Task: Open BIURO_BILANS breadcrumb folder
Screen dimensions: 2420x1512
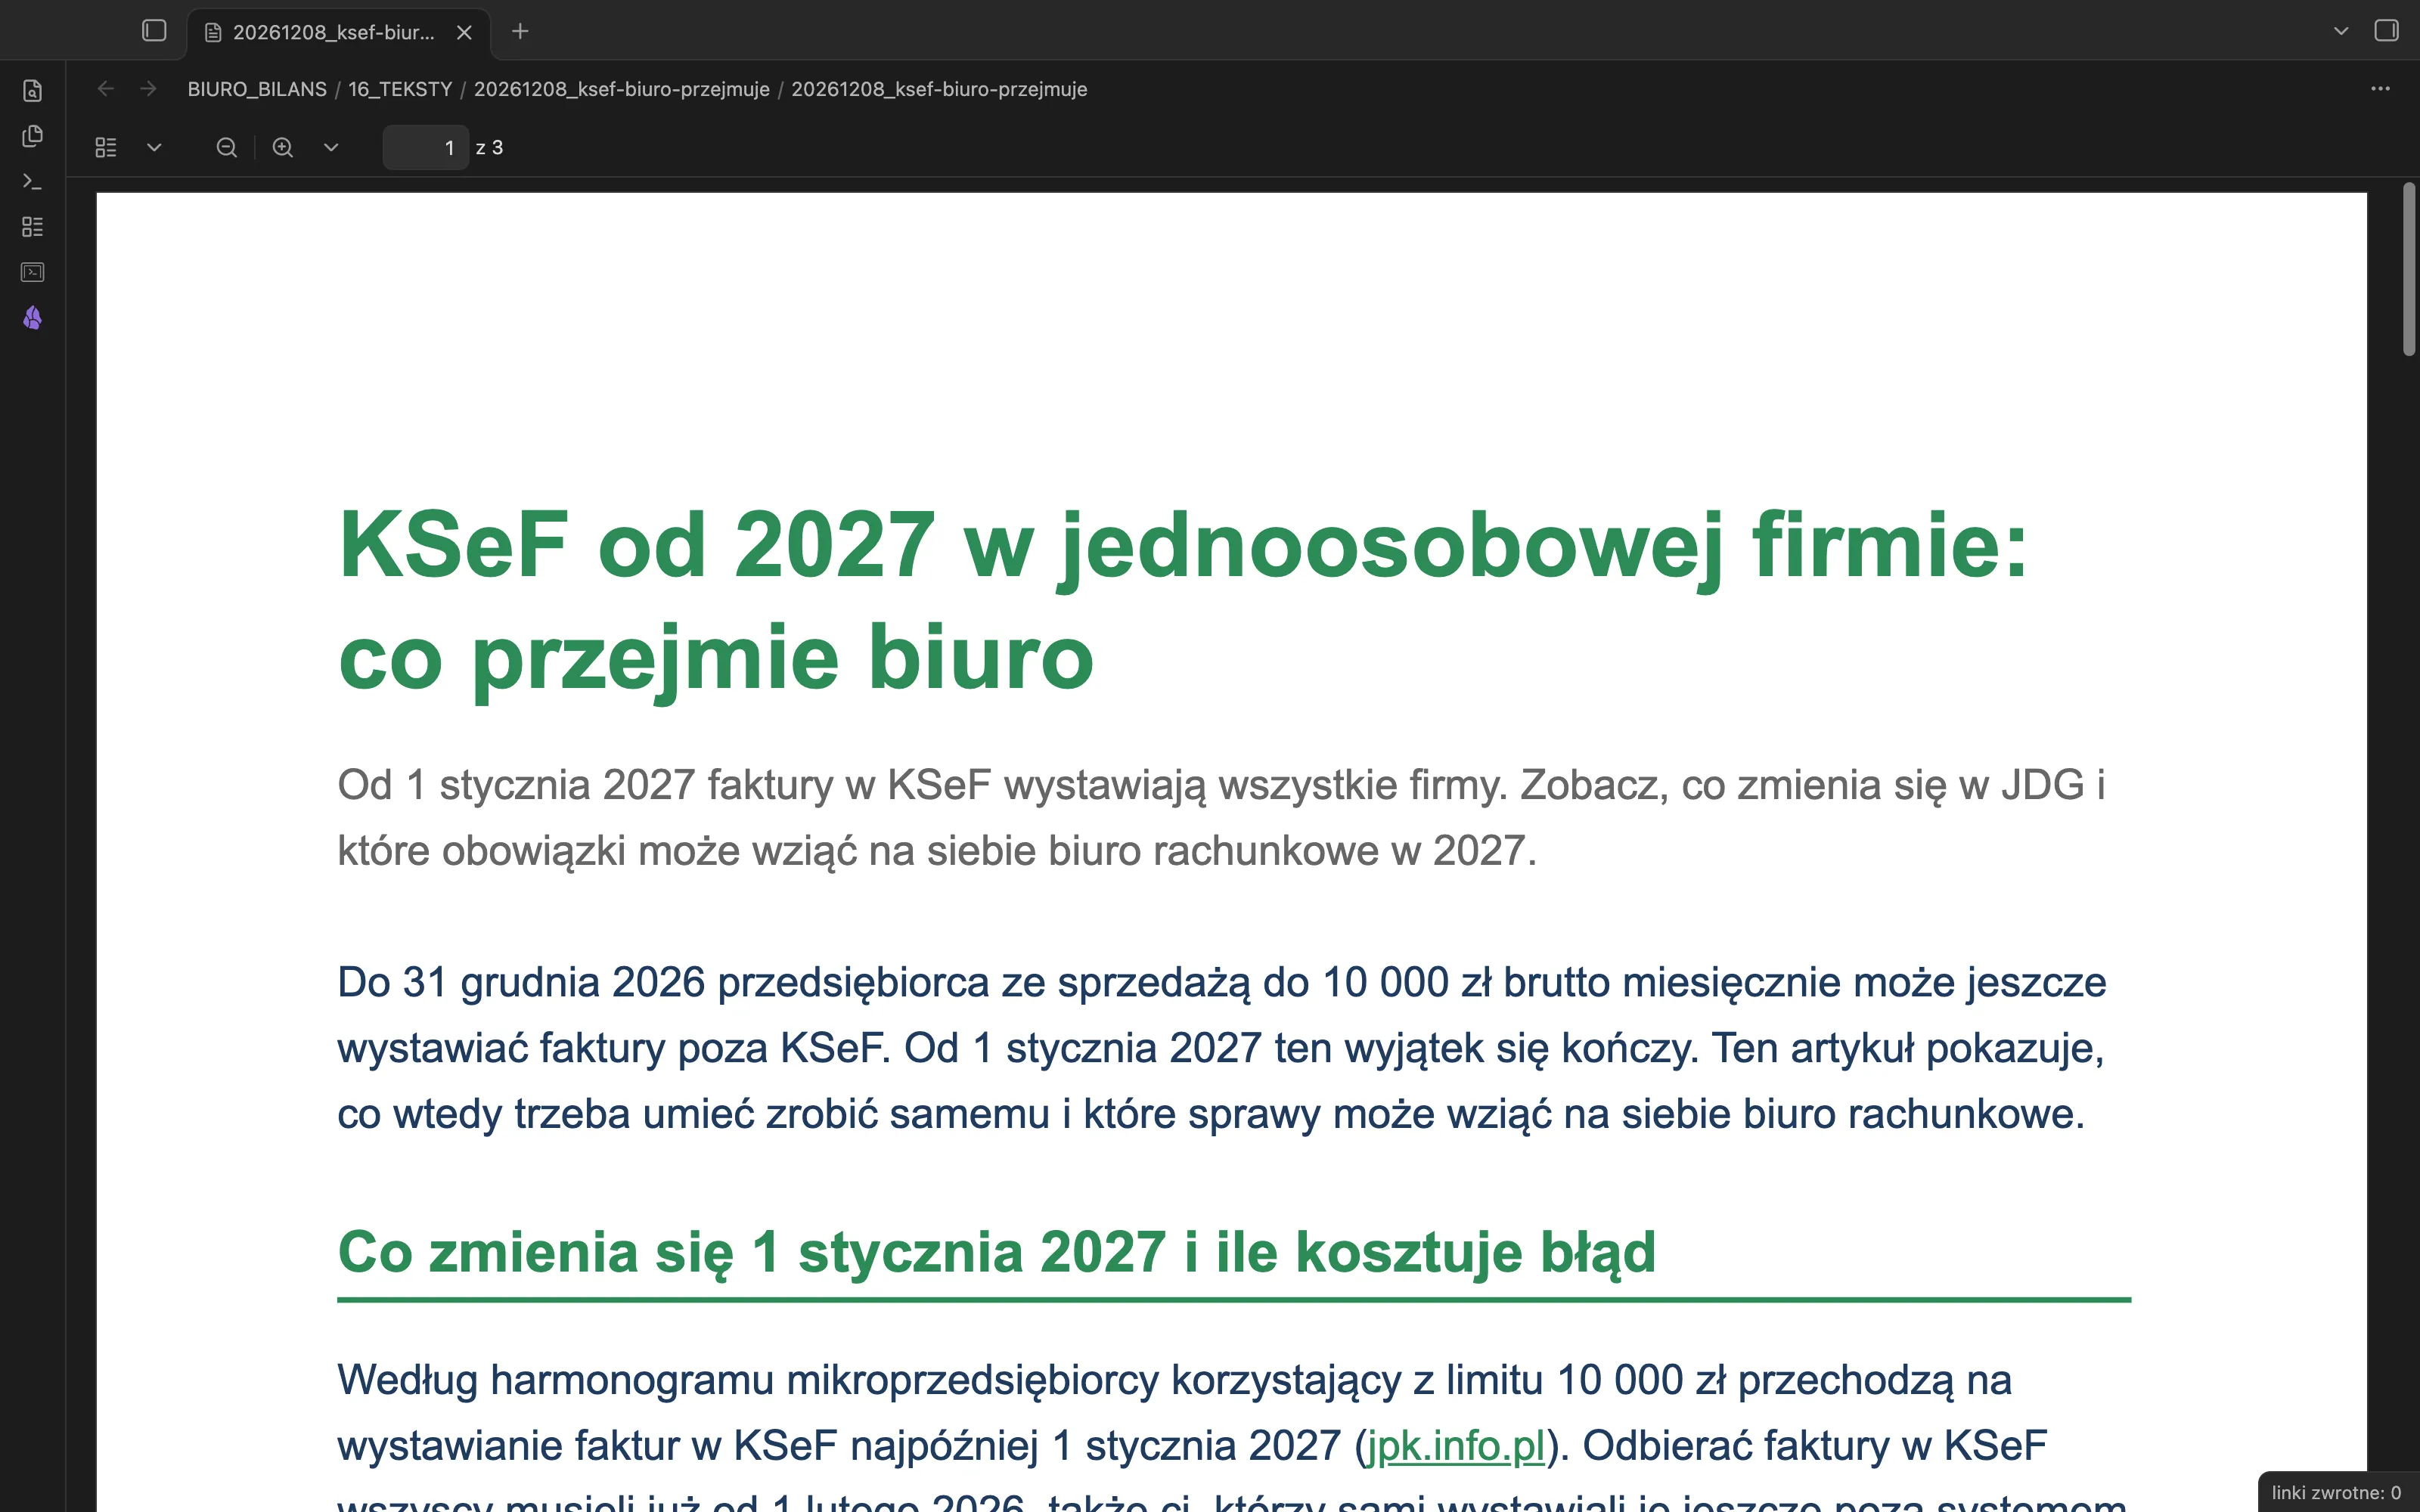Action: [x=257, y=89]
